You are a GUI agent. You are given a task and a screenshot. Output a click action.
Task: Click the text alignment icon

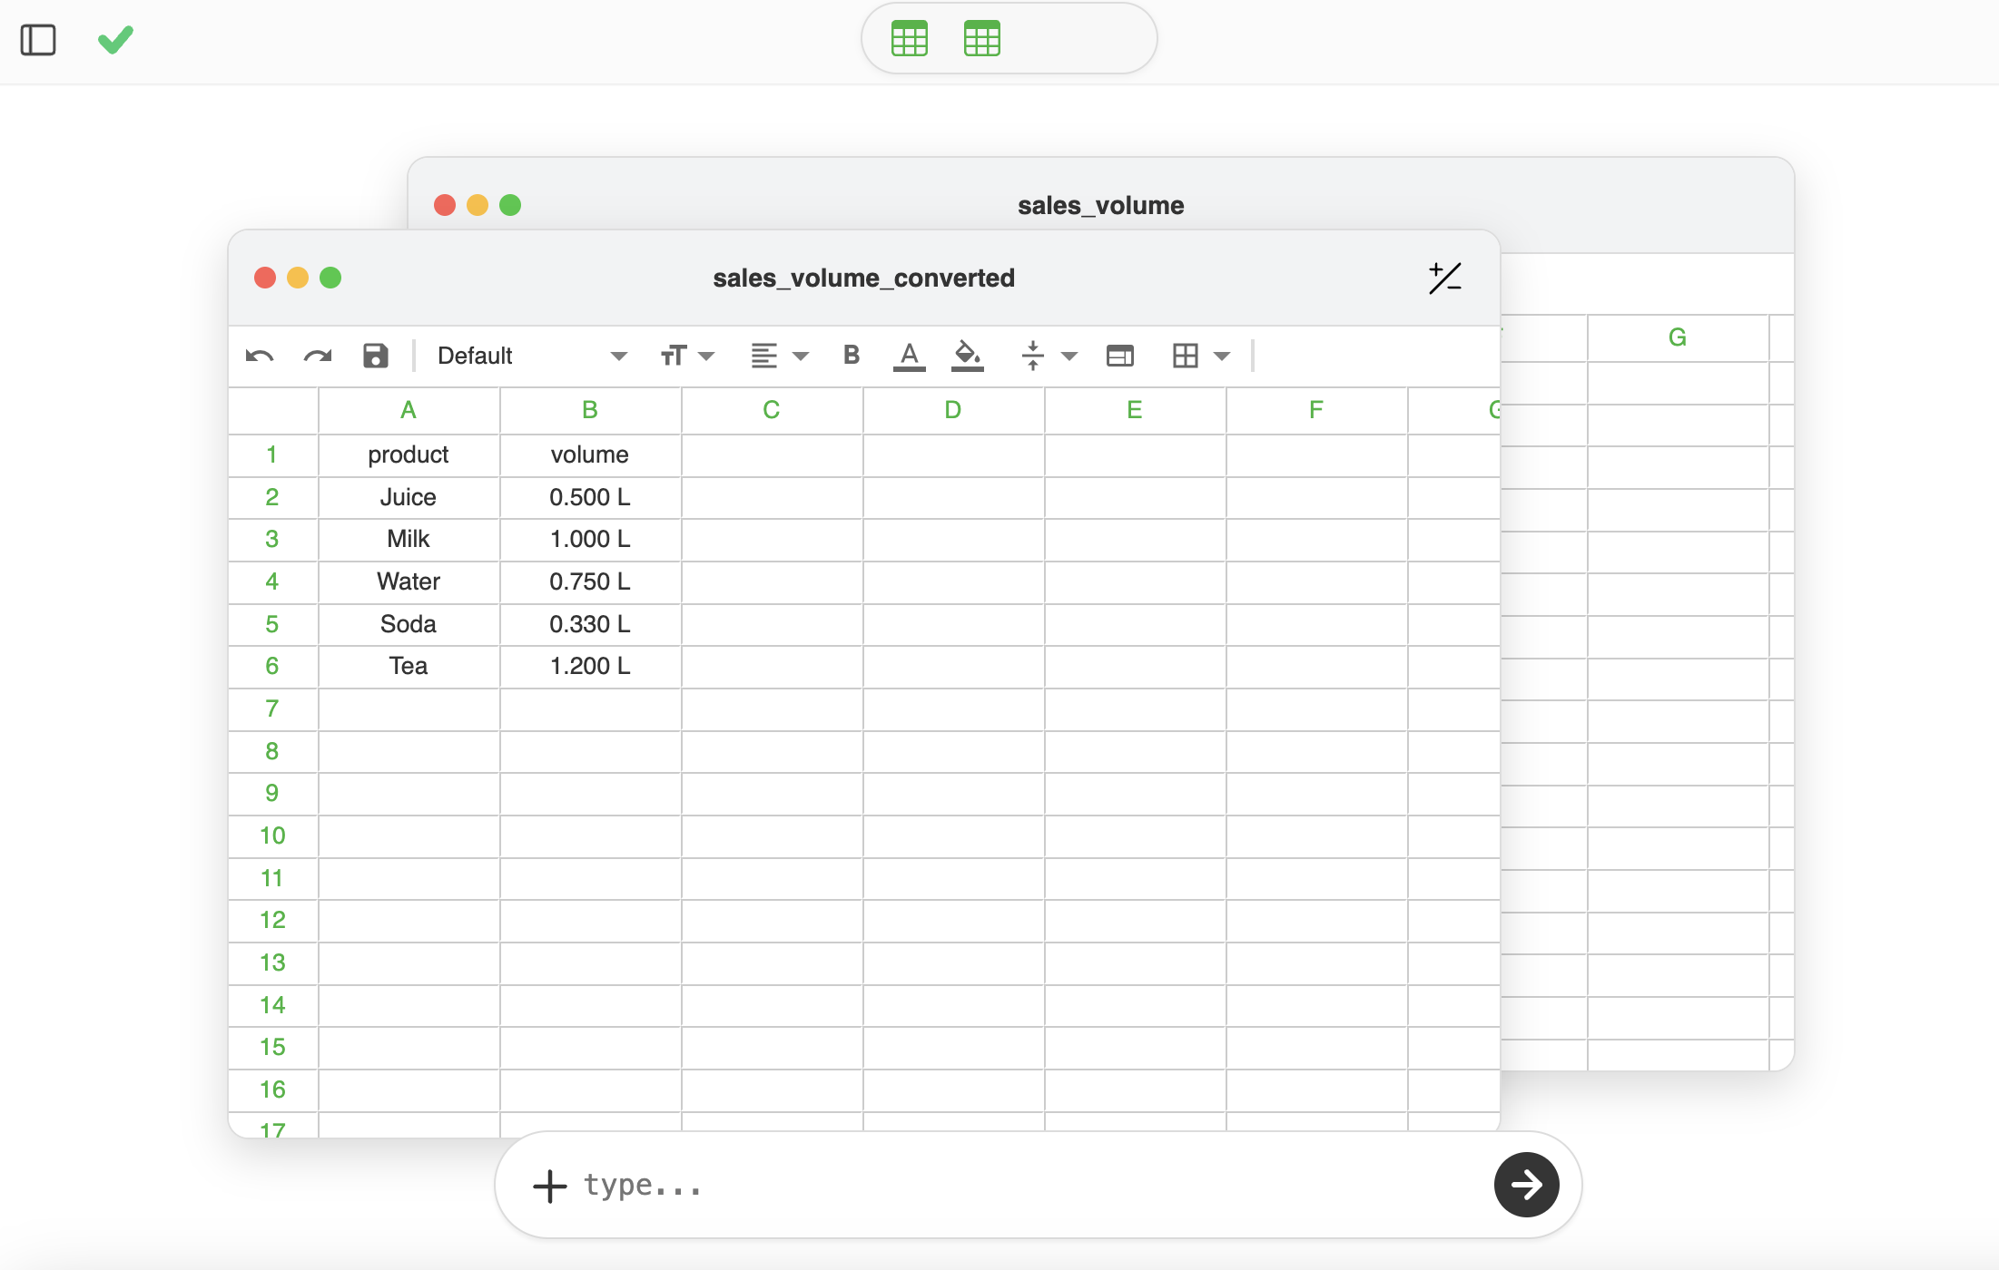pos(764,356)
